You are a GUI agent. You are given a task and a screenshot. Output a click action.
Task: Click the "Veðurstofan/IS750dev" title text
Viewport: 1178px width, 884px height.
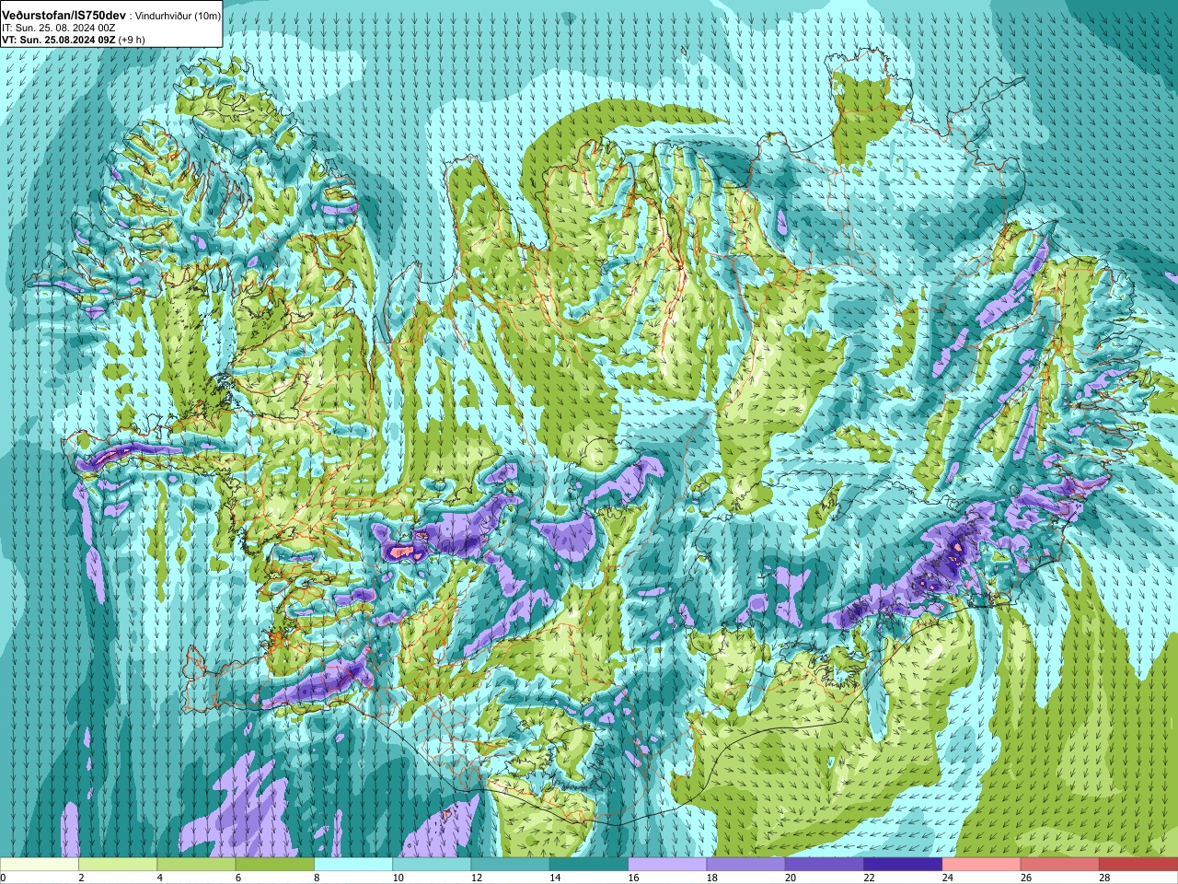[x=64, y=16]
